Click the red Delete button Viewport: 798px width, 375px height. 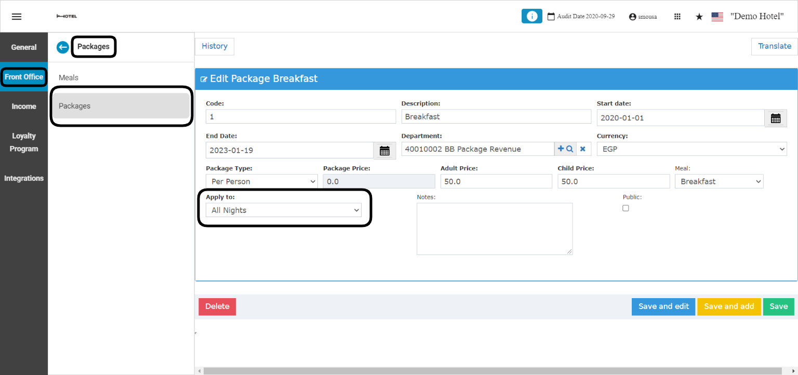click(x=217, y=306)
